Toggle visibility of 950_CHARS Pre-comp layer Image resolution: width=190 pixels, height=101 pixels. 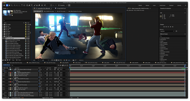pos(3,74)
